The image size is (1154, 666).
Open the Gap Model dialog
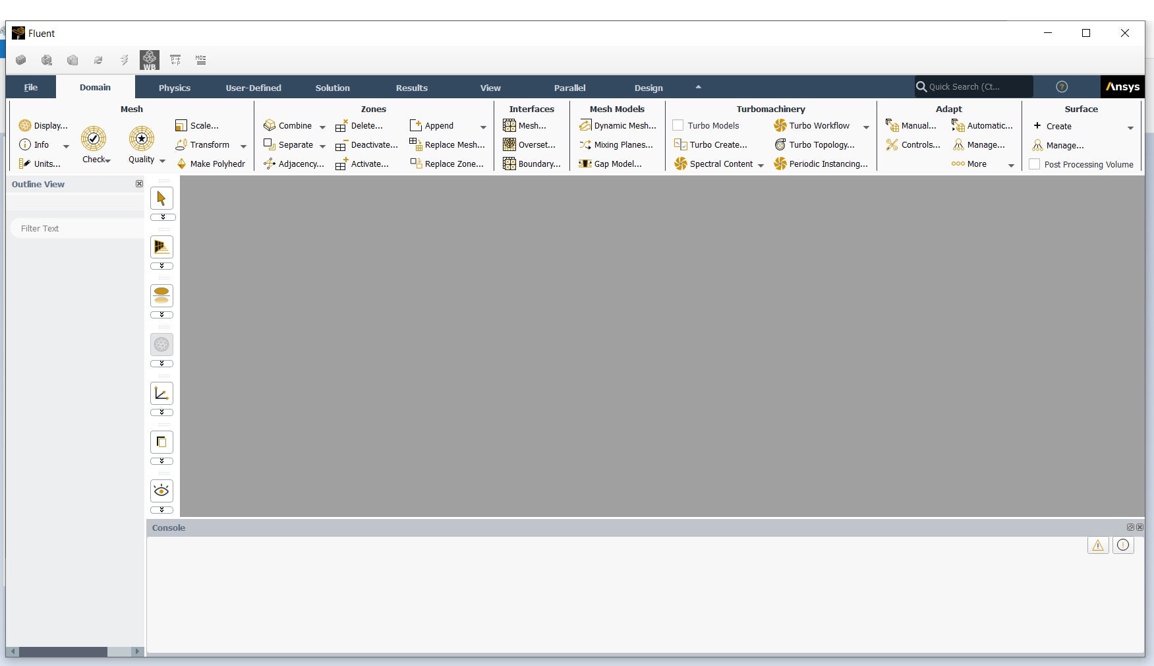coord(610,164)
